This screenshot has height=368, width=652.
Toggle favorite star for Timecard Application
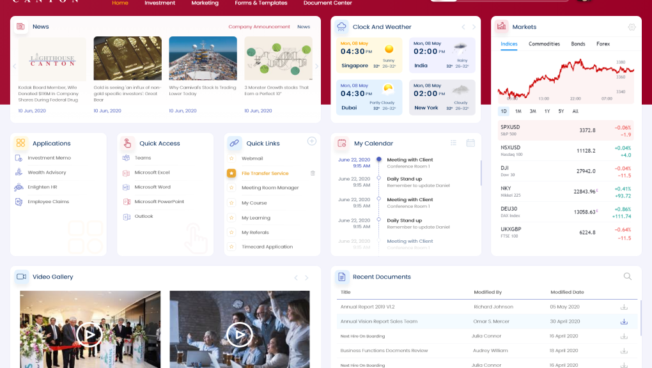(x=231, y=247)
